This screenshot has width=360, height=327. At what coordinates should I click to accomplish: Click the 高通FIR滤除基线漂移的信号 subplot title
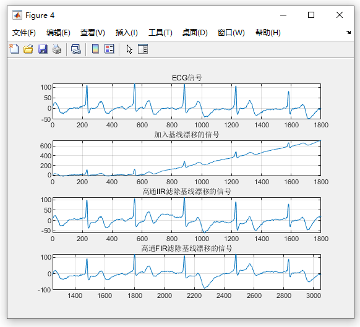(187, 248)
